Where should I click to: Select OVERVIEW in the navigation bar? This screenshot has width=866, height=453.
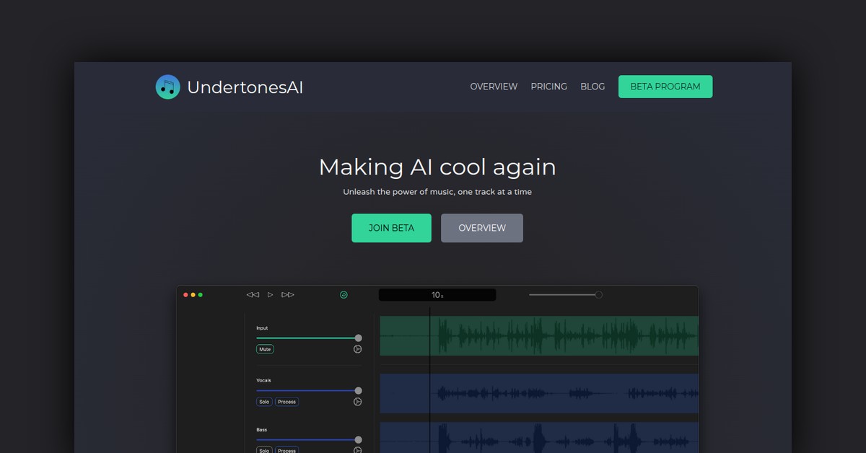(494, 86)
